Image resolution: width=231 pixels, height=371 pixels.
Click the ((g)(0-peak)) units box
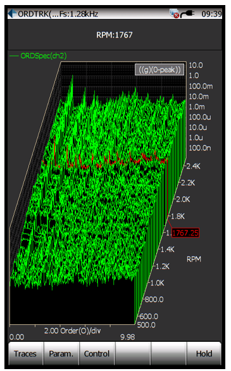[x=159, y=70]
